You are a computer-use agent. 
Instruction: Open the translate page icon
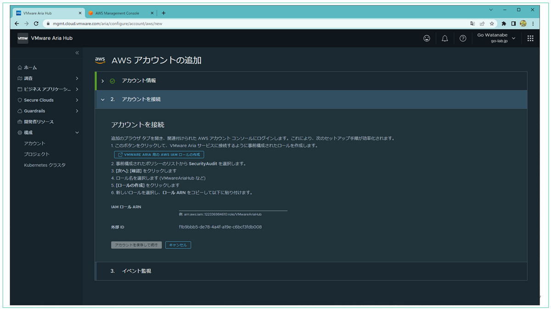pyautogui.click(x=472, y=23)
